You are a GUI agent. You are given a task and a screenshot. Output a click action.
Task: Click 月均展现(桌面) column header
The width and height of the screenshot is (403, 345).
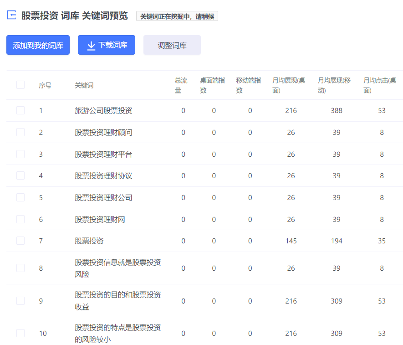click(289, 85)
